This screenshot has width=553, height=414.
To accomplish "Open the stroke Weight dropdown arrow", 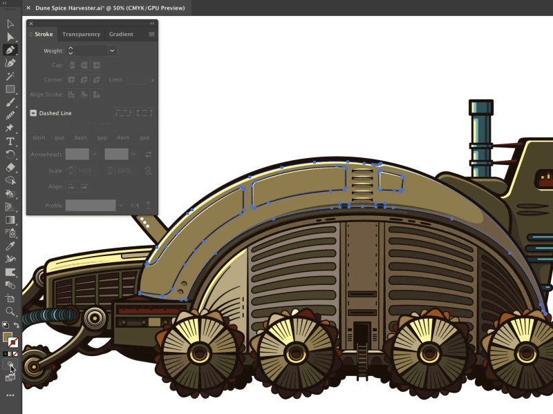I will 112,50.
